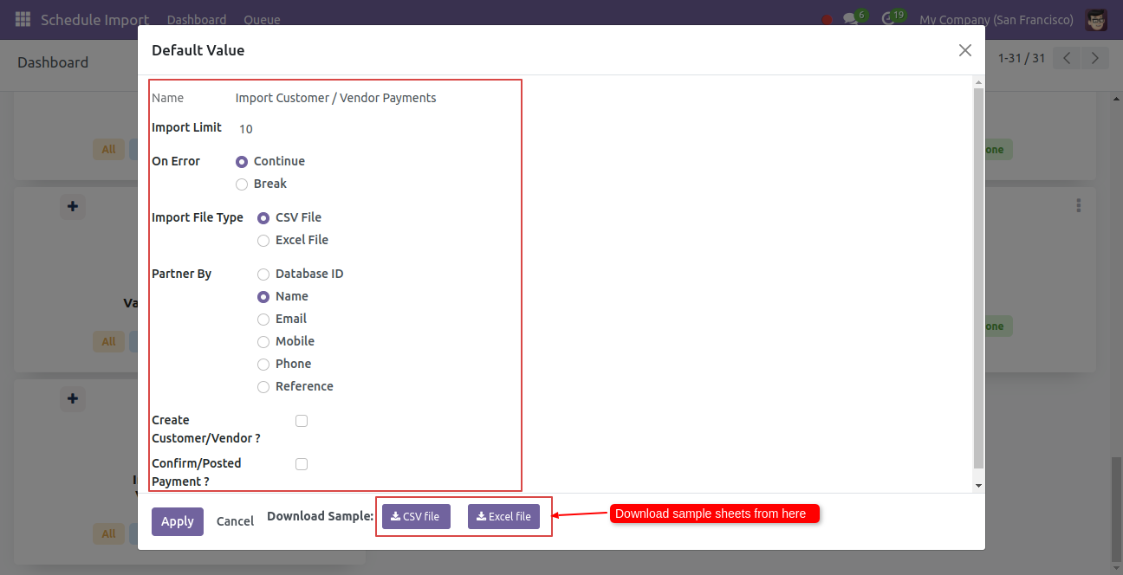This screenshot has width=1123, height=575.
Task: Click the user avatar icon
Action: [x=1096, y=19]
